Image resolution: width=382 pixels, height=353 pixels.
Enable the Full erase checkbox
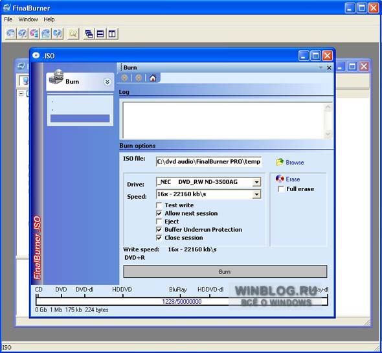(x=281, y=189)
